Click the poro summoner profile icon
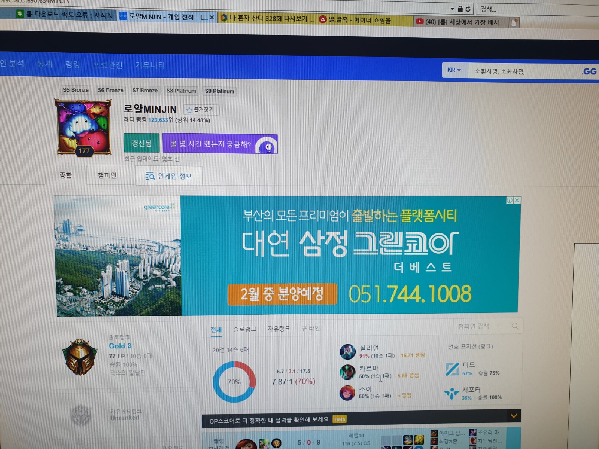599x449 pixels. point(83,127)
